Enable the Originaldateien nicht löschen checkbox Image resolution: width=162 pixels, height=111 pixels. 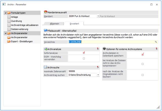pyautogui.click(x=143, y=75)
